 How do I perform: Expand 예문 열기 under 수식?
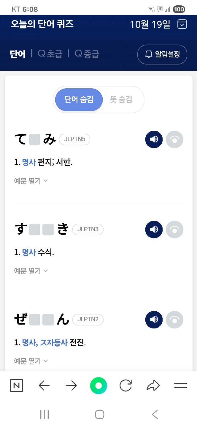31,271
